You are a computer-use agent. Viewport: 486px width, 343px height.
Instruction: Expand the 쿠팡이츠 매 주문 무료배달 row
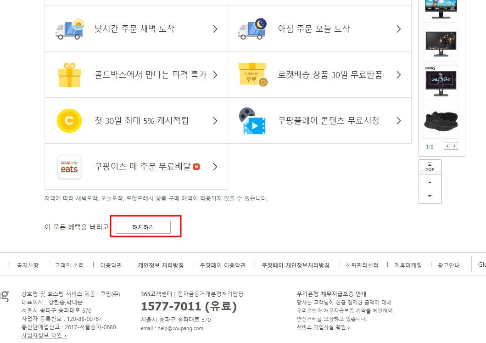[x=214, y=167]
